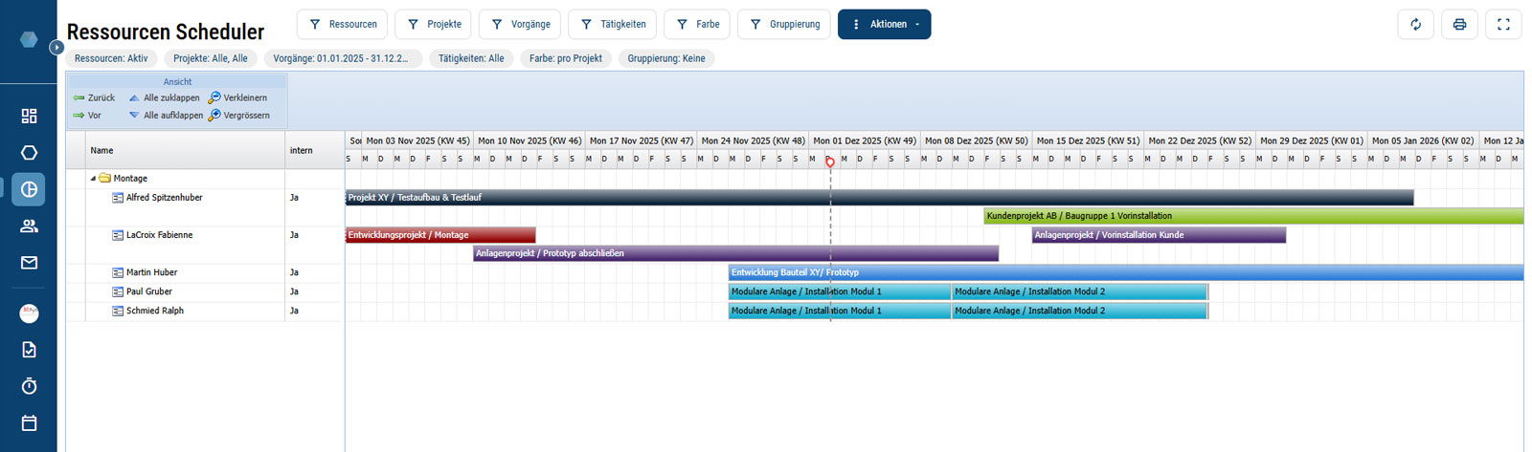The image size is (1532, 452).
Task: Open the mail envelope icon in the sidebar
Action: [29, 263]
